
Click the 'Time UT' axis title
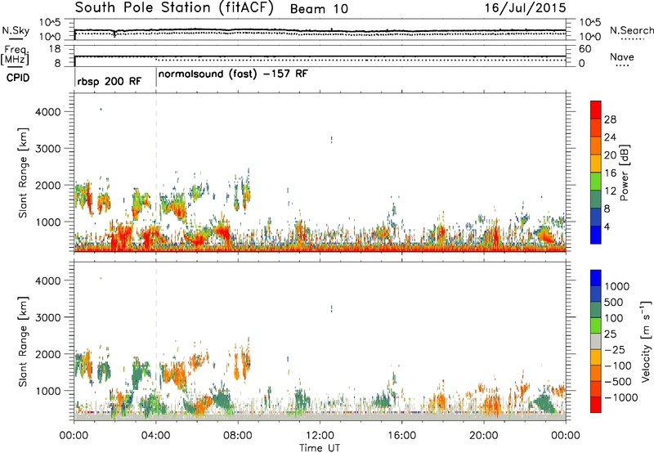coord(320,448)
